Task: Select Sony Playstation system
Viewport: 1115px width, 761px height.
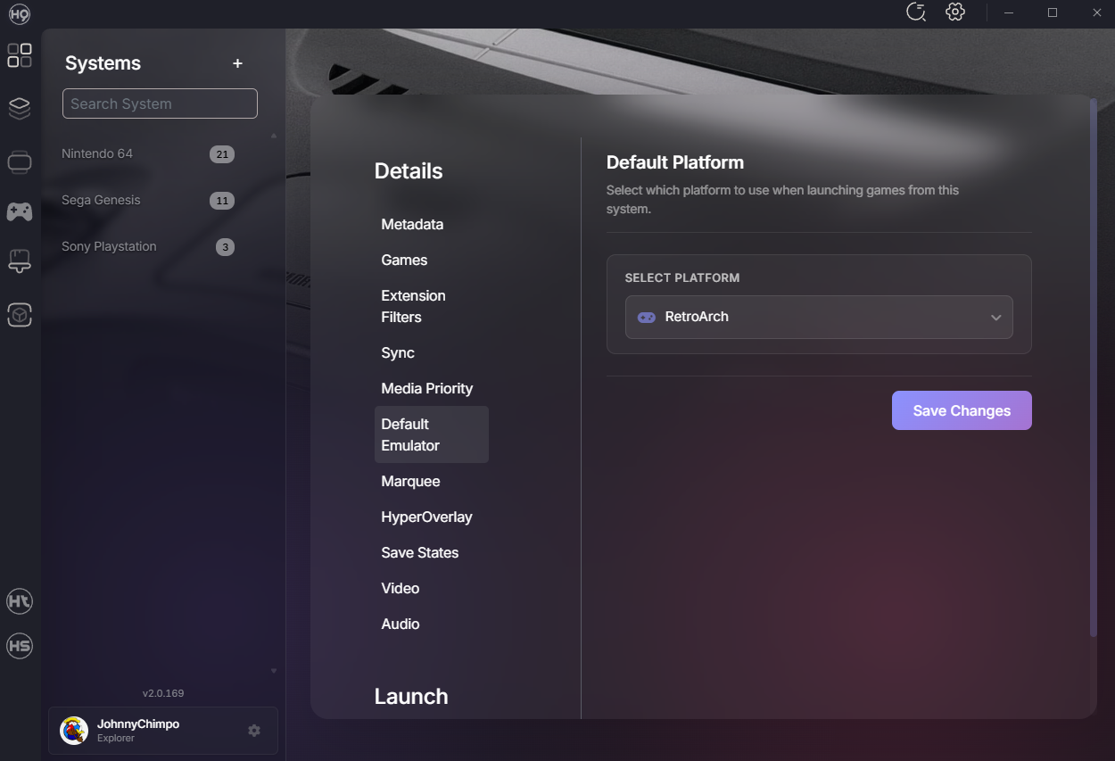Action: tap(109, 246)
